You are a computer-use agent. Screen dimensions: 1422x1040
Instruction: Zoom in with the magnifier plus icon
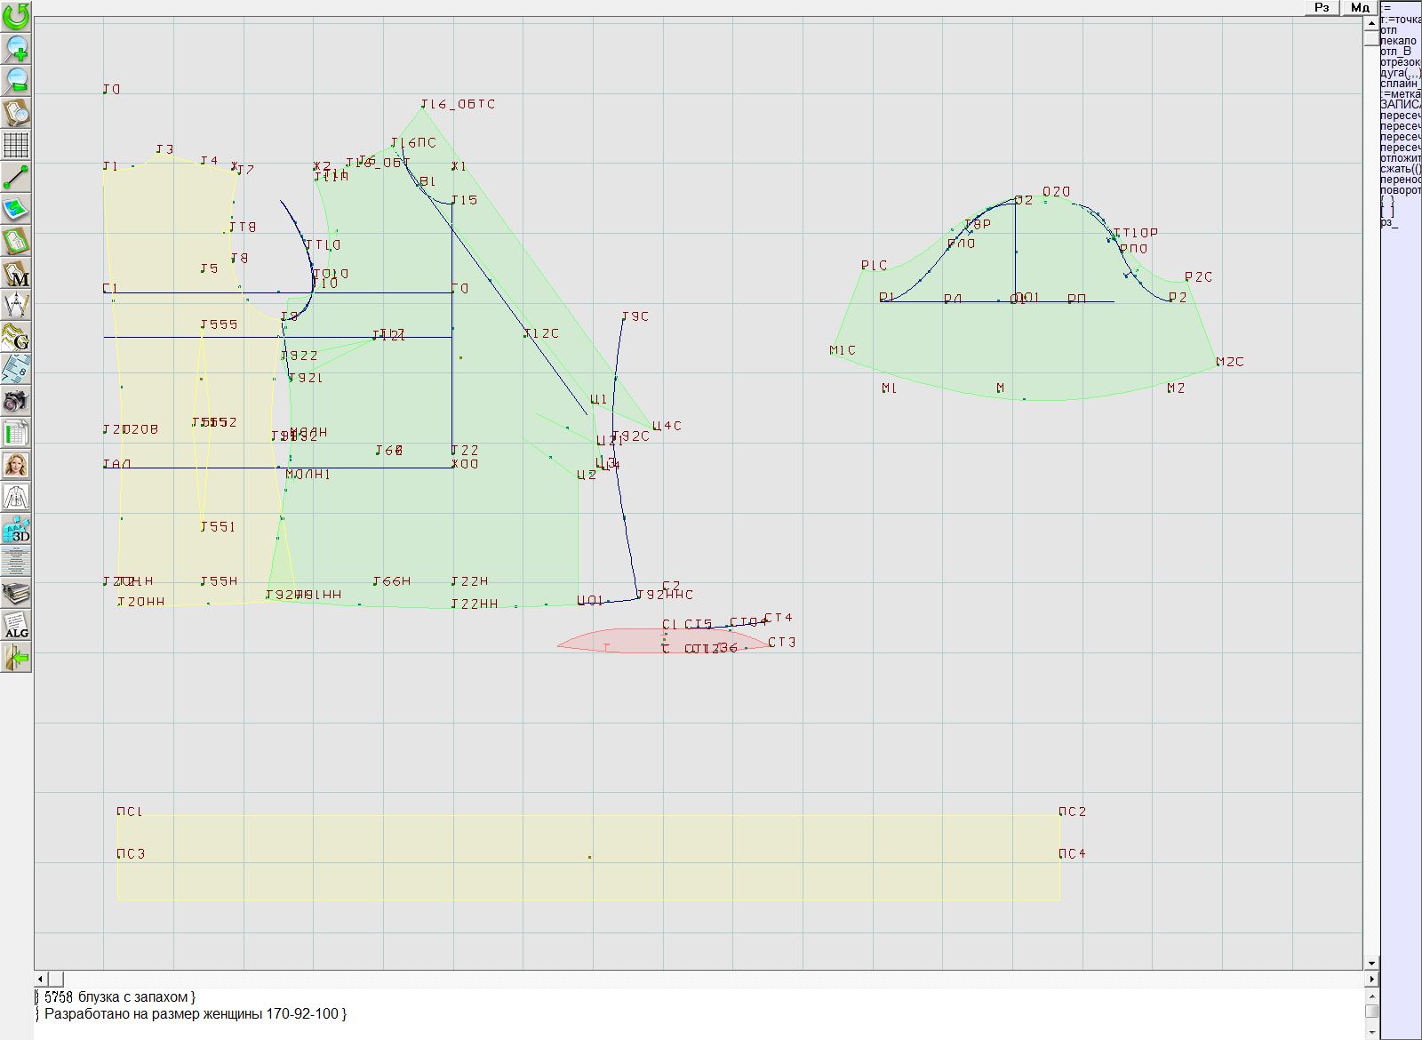click(x=16, y=48)
